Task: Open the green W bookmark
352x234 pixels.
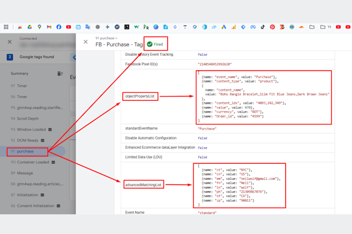Action: [136, 27]
